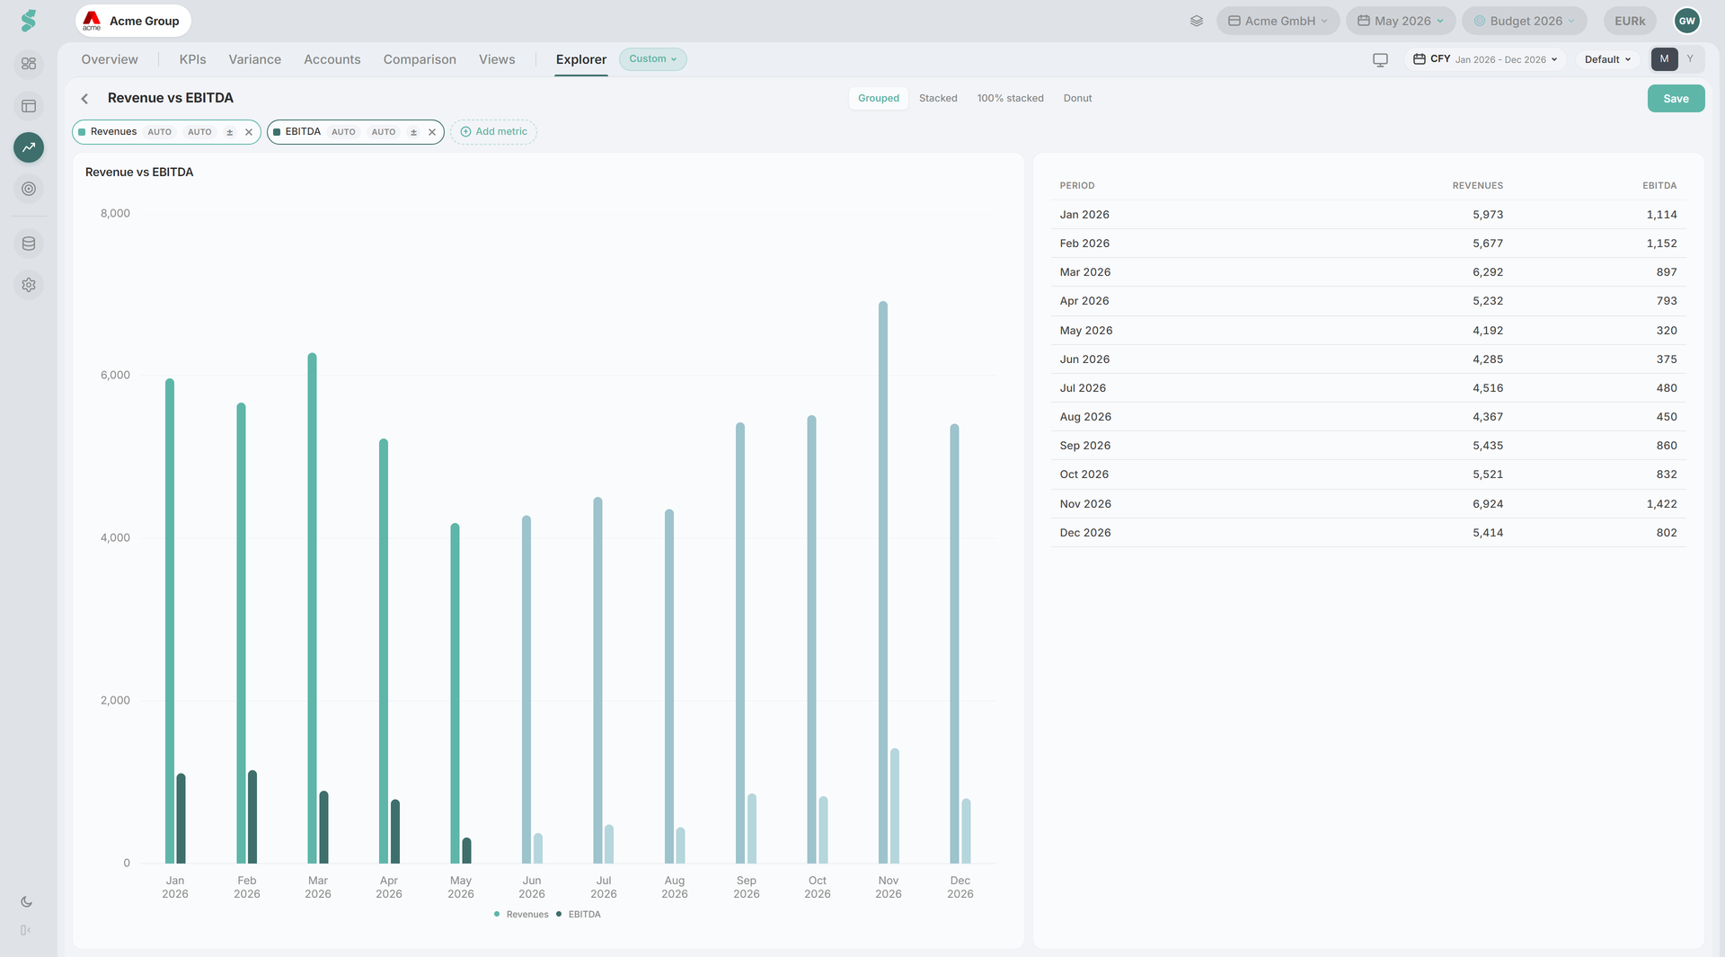Toggle Revenues series in the chart legend
This screenshot has width=1725, height=957.
tap(521, 915)
